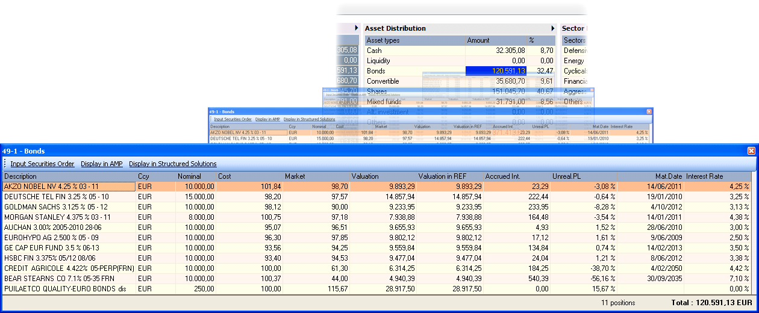
Task: Close the background 49-1 Bonds window
Action: [x=649, y=112]
